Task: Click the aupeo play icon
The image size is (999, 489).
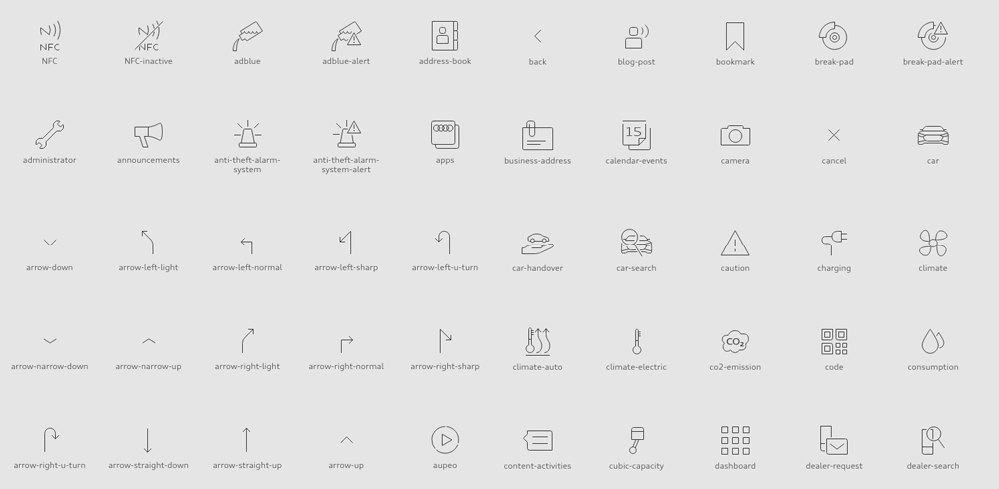Action: coord(445,440)
